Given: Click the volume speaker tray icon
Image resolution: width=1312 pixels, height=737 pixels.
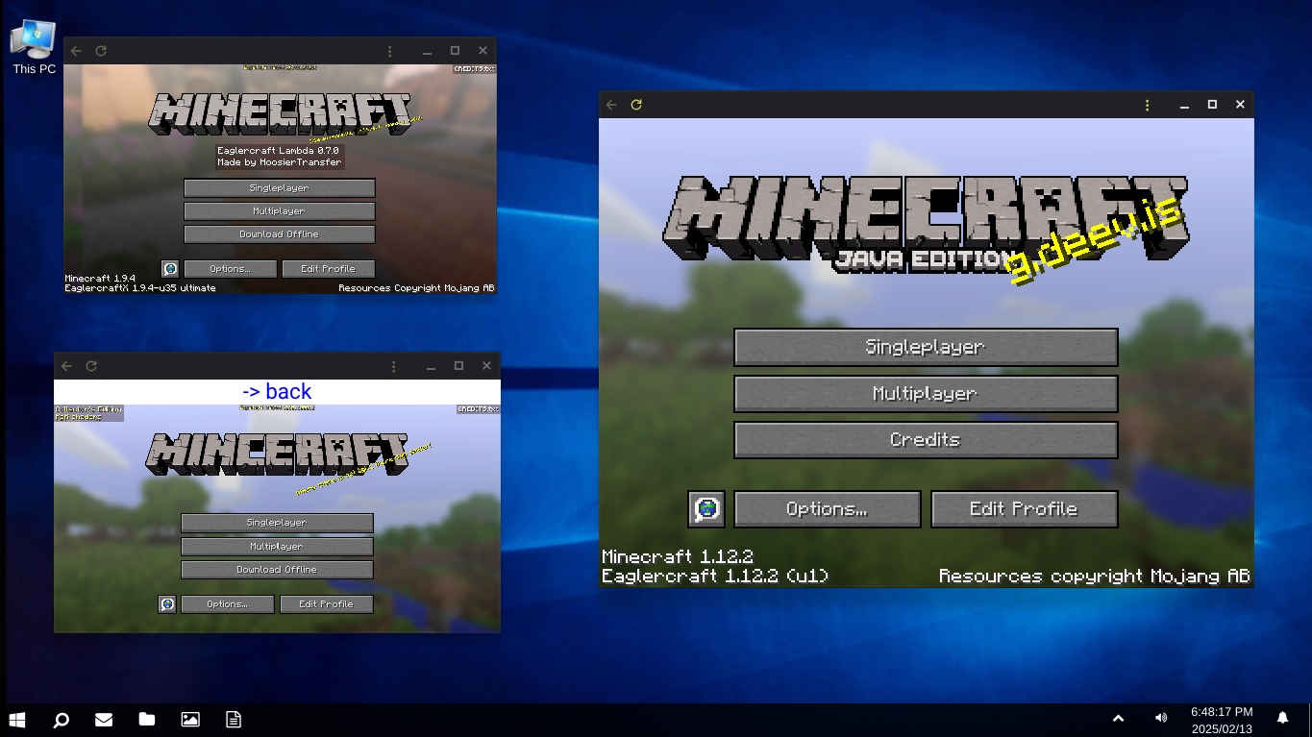Looking at the screenshot, I should pyautogui.click(x=1161, y=719).
